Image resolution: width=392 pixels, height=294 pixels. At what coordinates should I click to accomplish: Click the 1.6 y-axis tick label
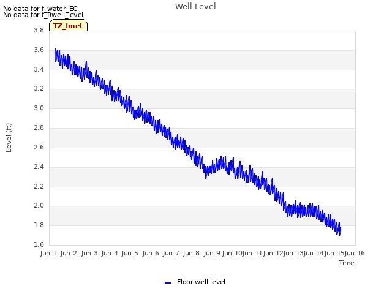pos(39,244)
